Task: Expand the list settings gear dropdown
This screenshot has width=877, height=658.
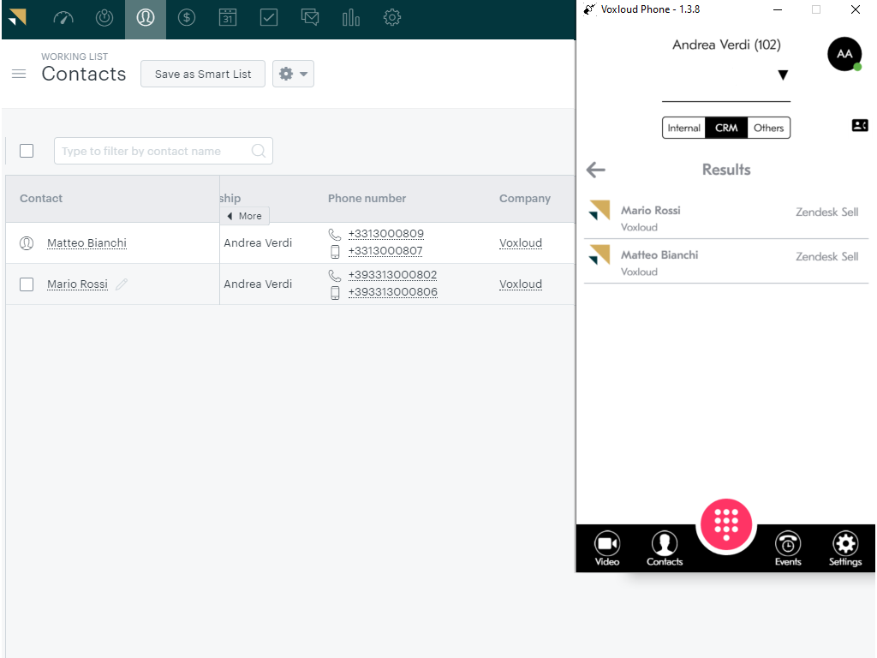Action: pyautogui.click(x=293, y=75)
